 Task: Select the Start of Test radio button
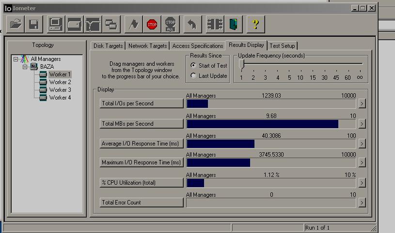[193, 66]
